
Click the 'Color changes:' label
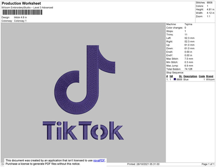click(175, 28)
